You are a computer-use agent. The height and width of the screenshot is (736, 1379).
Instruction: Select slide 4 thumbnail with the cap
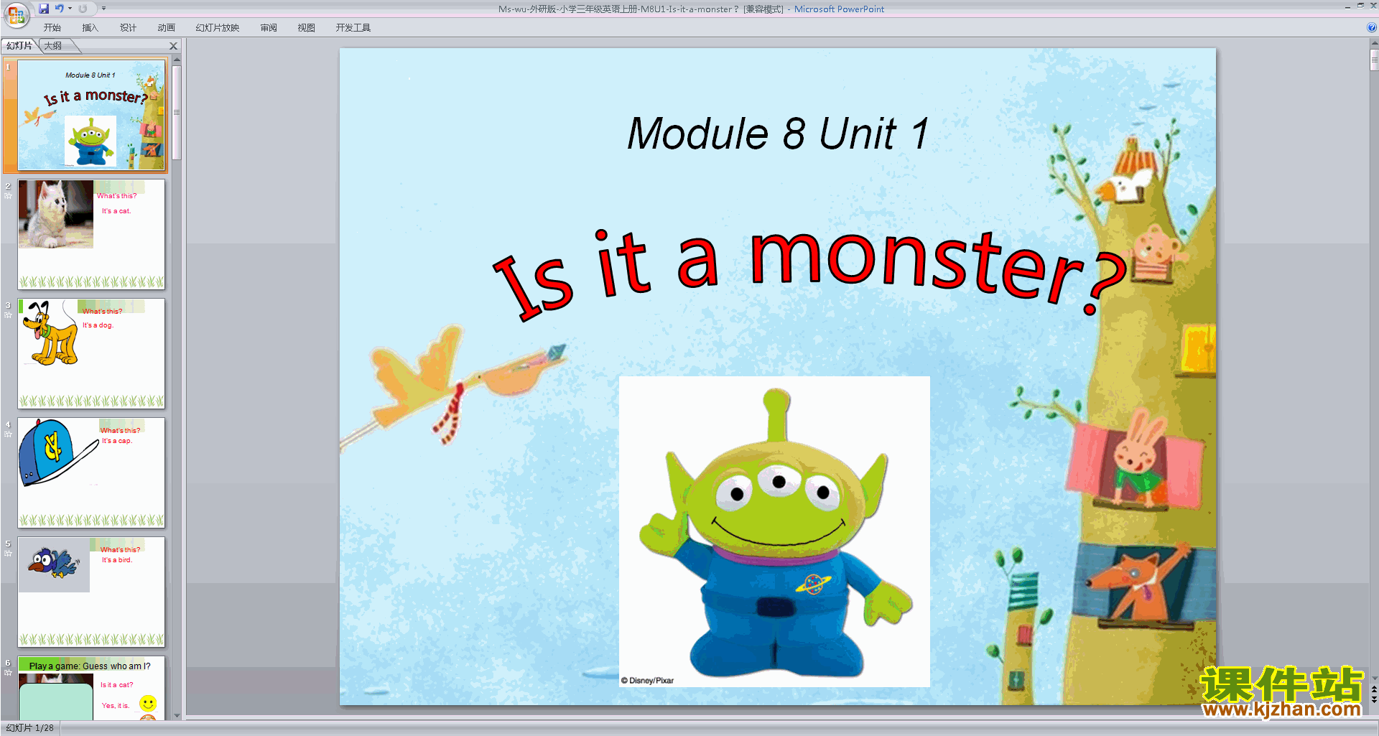(91, 472)
